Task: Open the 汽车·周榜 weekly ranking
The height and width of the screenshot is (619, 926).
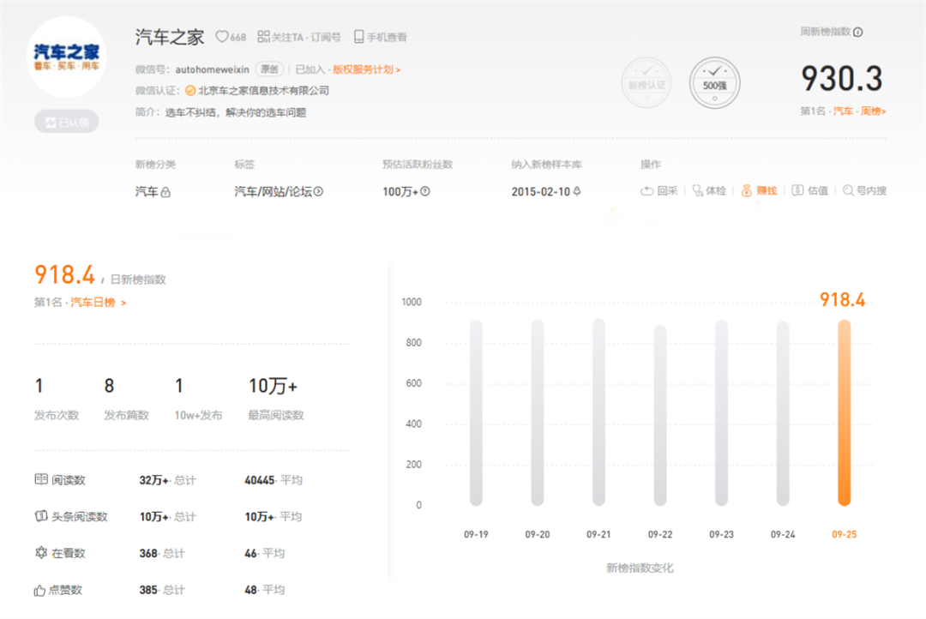Action: [x=860, y=111]
